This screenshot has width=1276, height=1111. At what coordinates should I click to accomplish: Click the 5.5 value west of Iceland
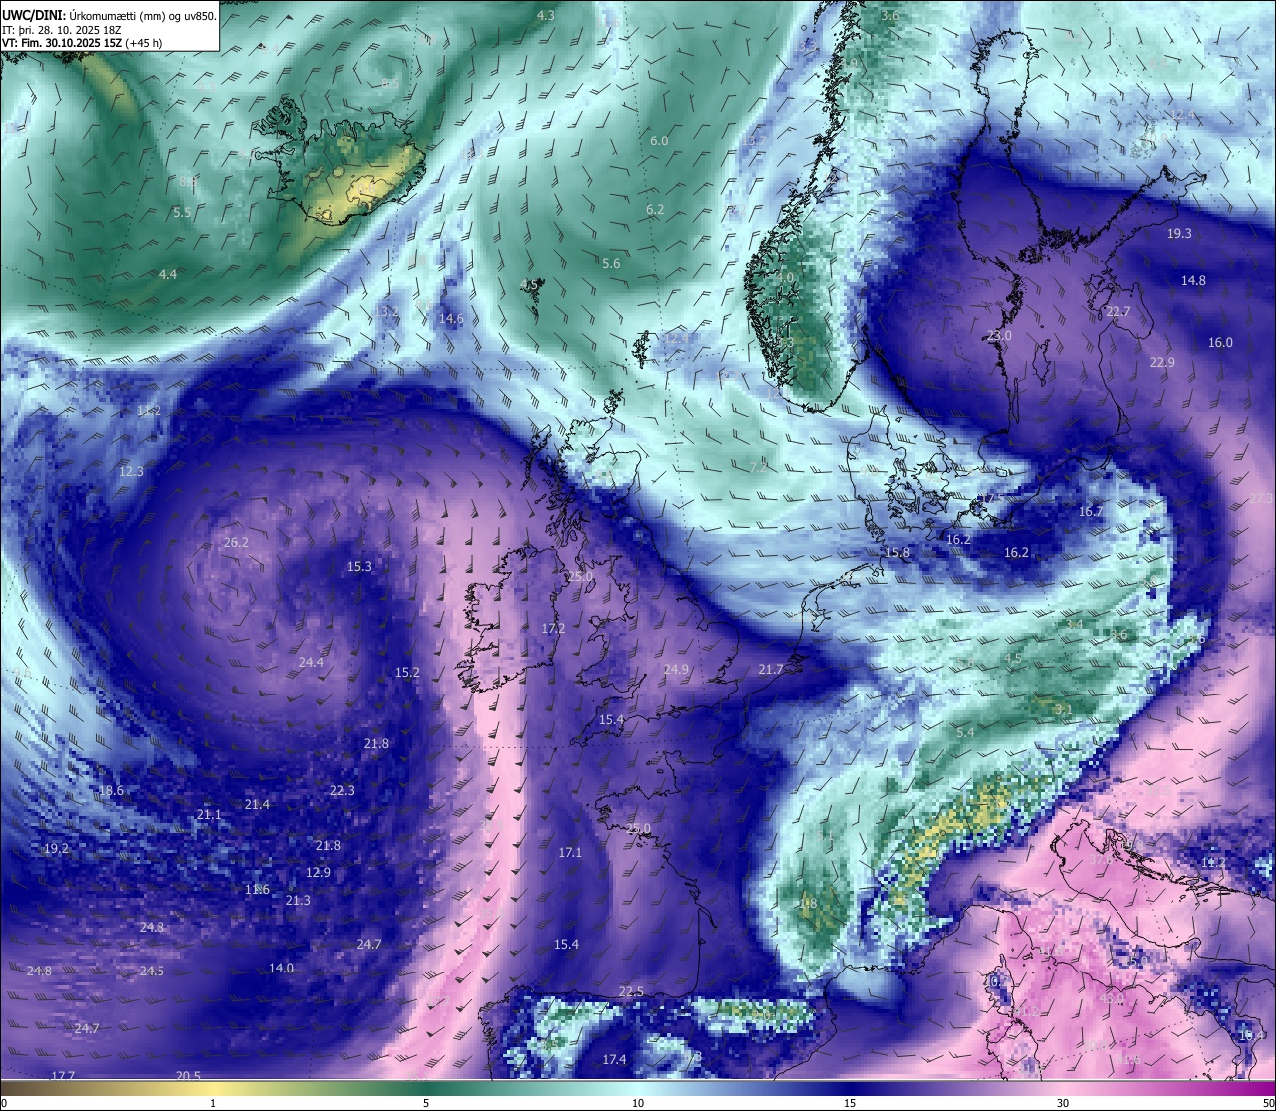[181, 213]
